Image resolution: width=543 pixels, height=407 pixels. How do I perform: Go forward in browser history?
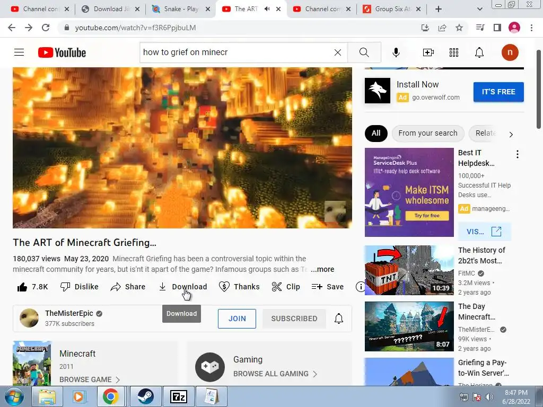(x=29, y=28)
